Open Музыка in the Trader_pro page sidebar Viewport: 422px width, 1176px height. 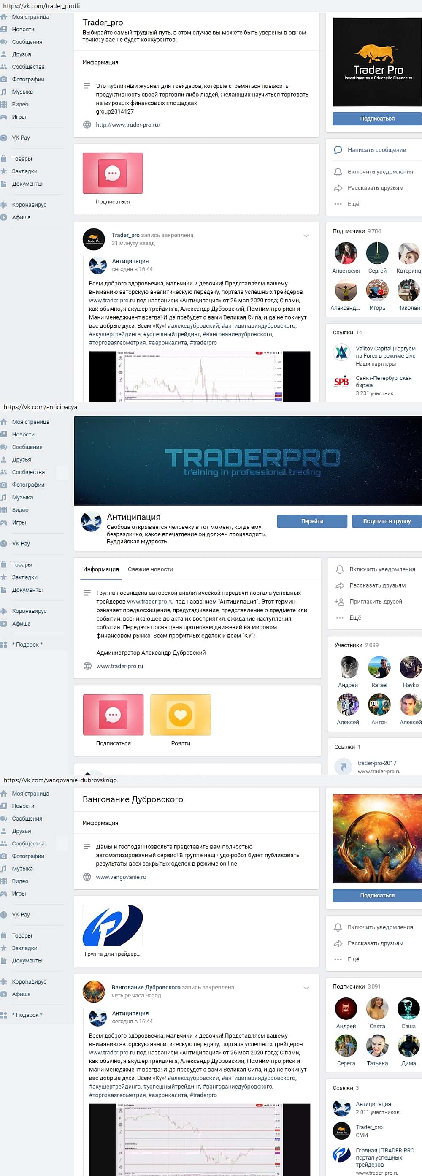pos(22,92)
